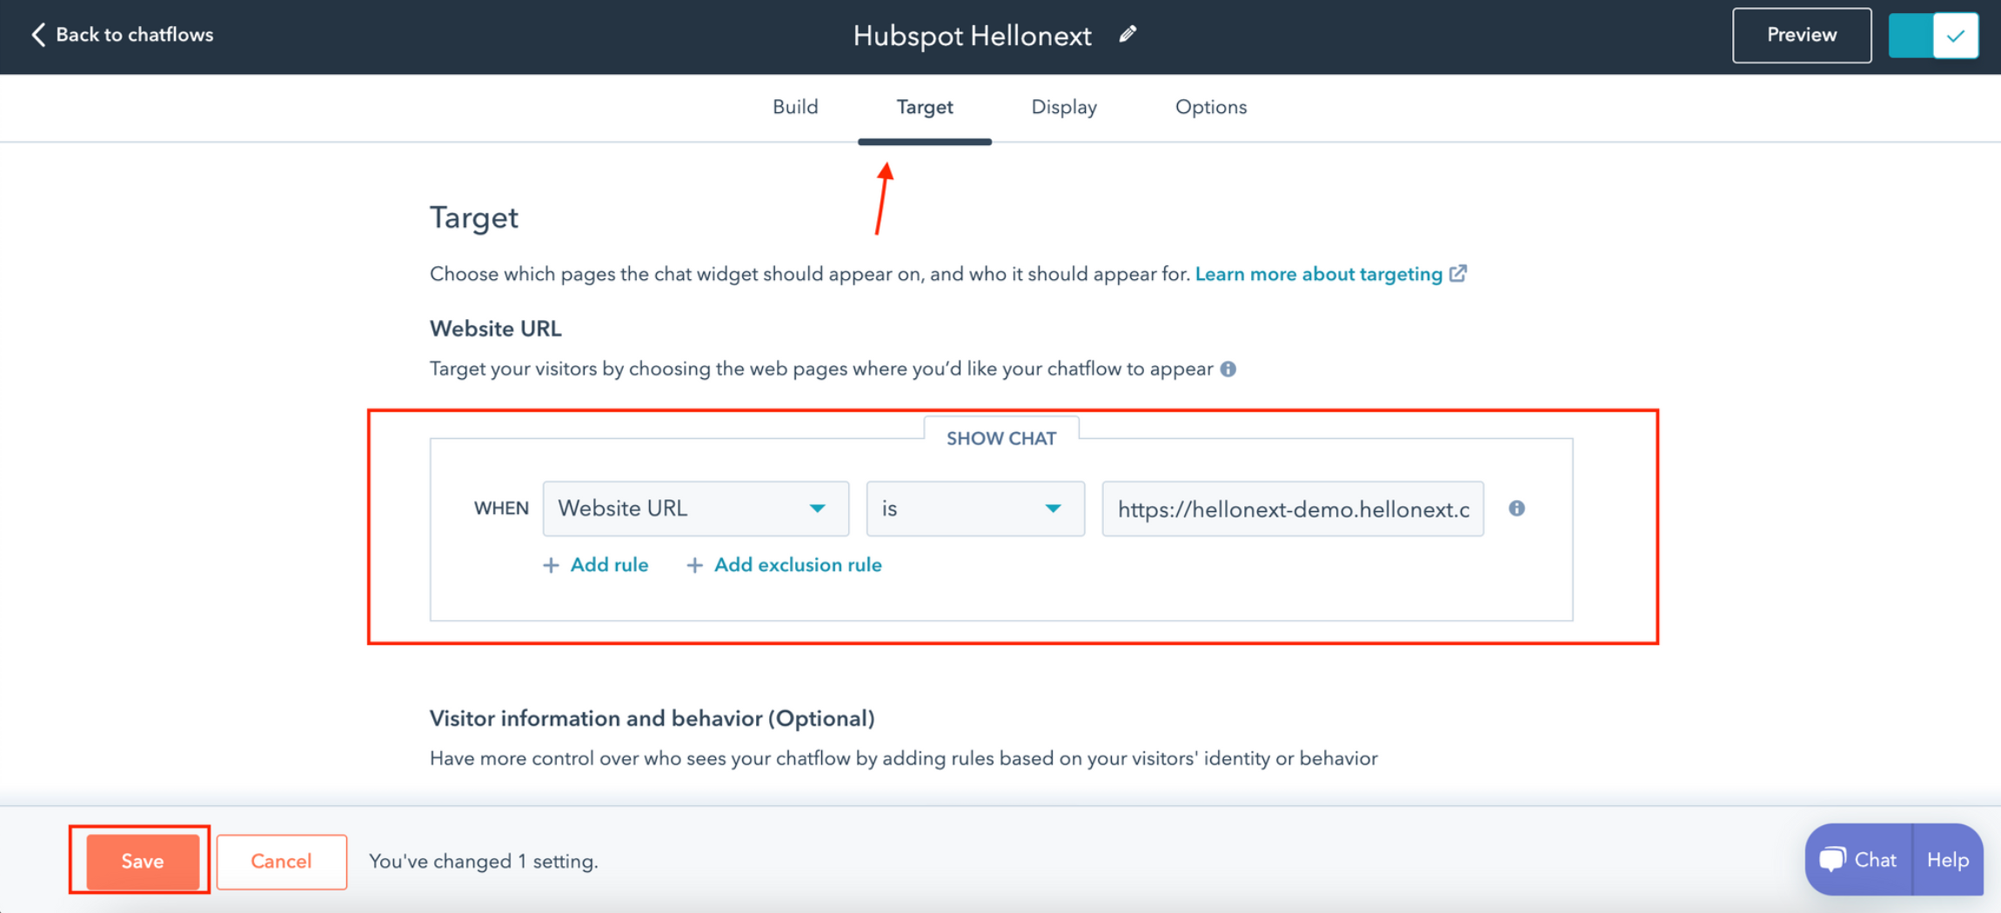Open the "is" condition dropdown
This screenshot has width=2001, height=913.
[x=974, y=509]
